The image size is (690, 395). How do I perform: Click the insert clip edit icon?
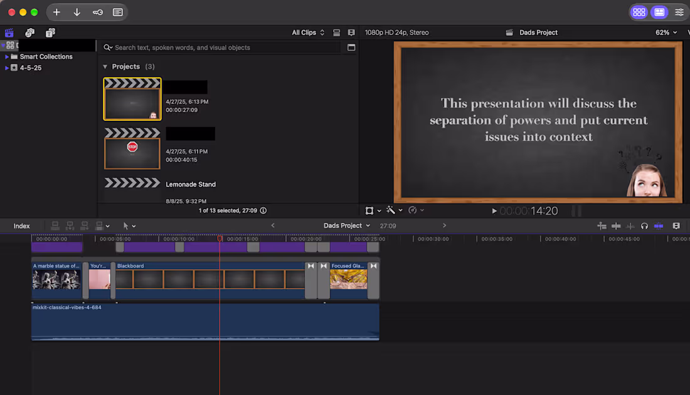(x=70, y=226)
